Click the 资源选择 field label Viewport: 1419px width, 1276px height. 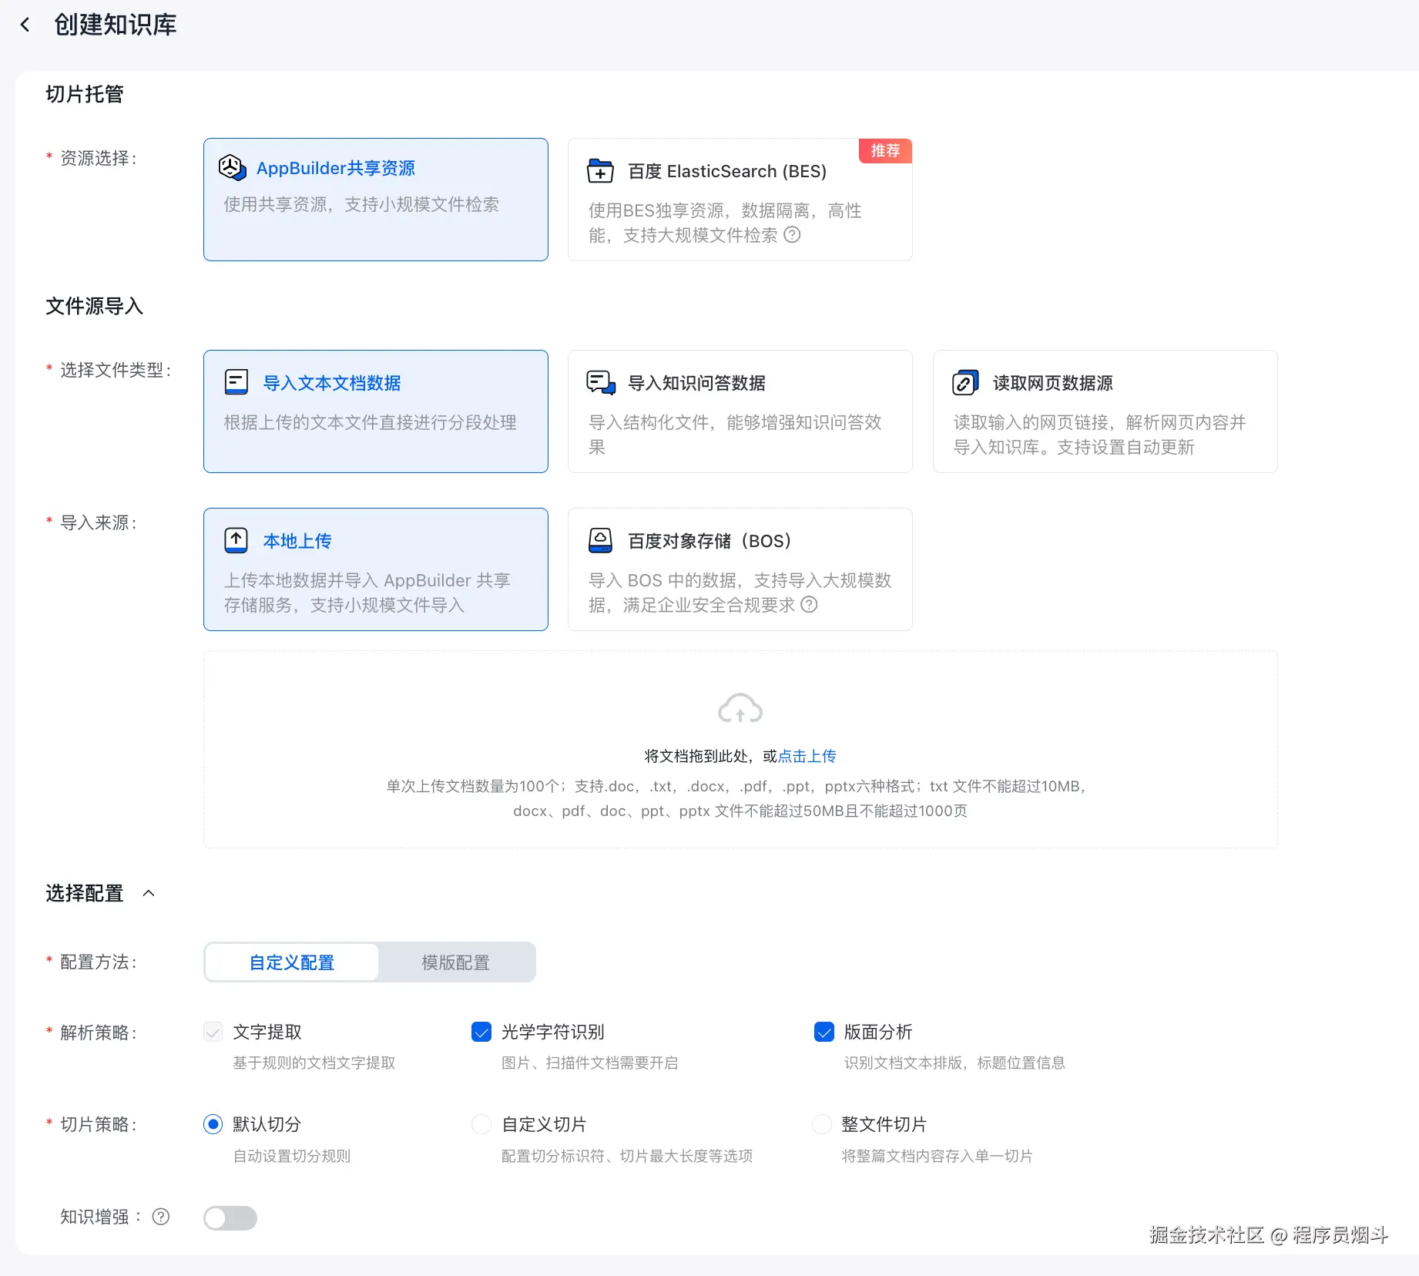coord(99,158)
